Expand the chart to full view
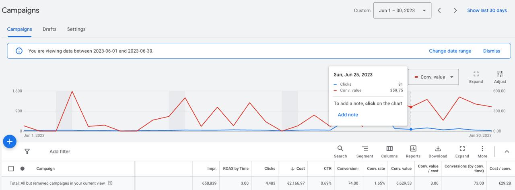The height and width of the screenshot is (190, 515). pyautogui.click(x=476, y=76)
